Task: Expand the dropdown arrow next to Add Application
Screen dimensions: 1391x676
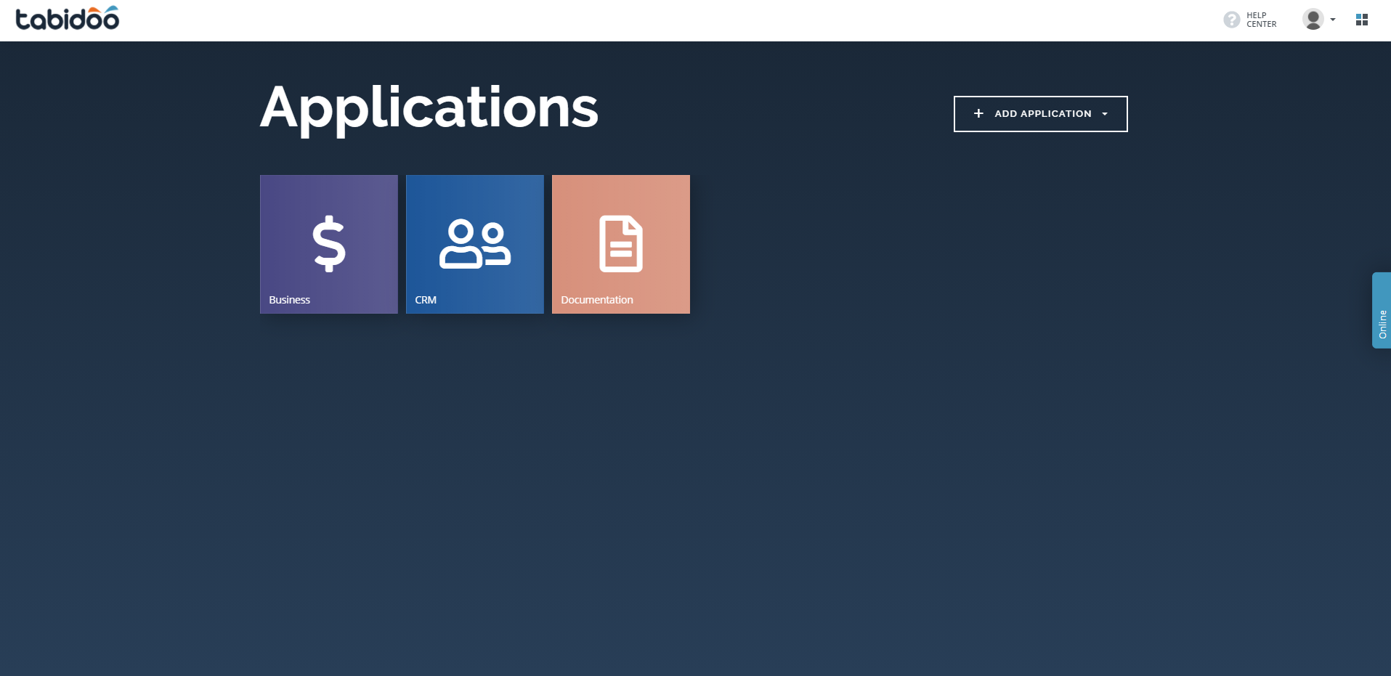Action: pyautogui.click(x=1105, y=113)
